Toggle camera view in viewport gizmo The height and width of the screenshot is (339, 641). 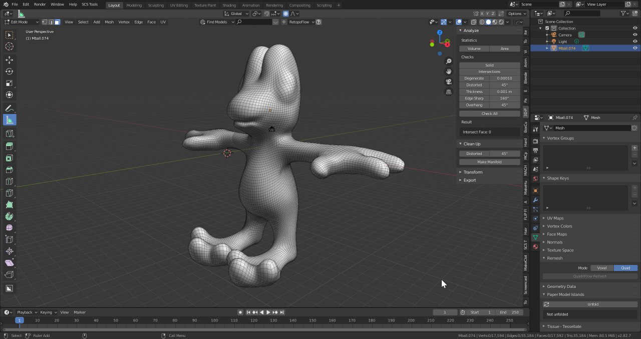(x=449, y=81)
